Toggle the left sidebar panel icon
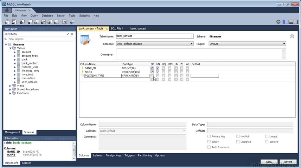This screenshot has height=168, width=301. [x=286, y=22]
